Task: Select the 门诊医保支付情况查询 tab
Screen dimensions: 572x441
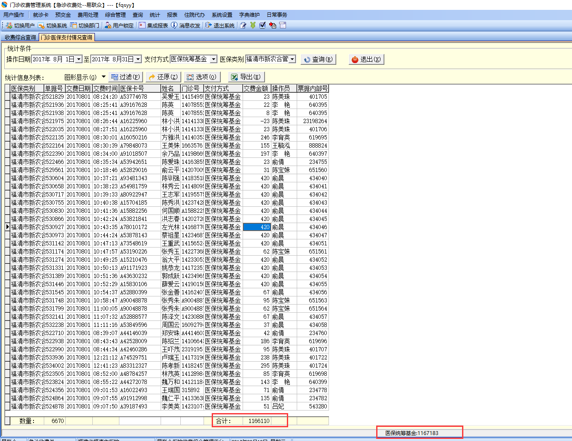Action: pyautogui.click(x=67, y=37)
